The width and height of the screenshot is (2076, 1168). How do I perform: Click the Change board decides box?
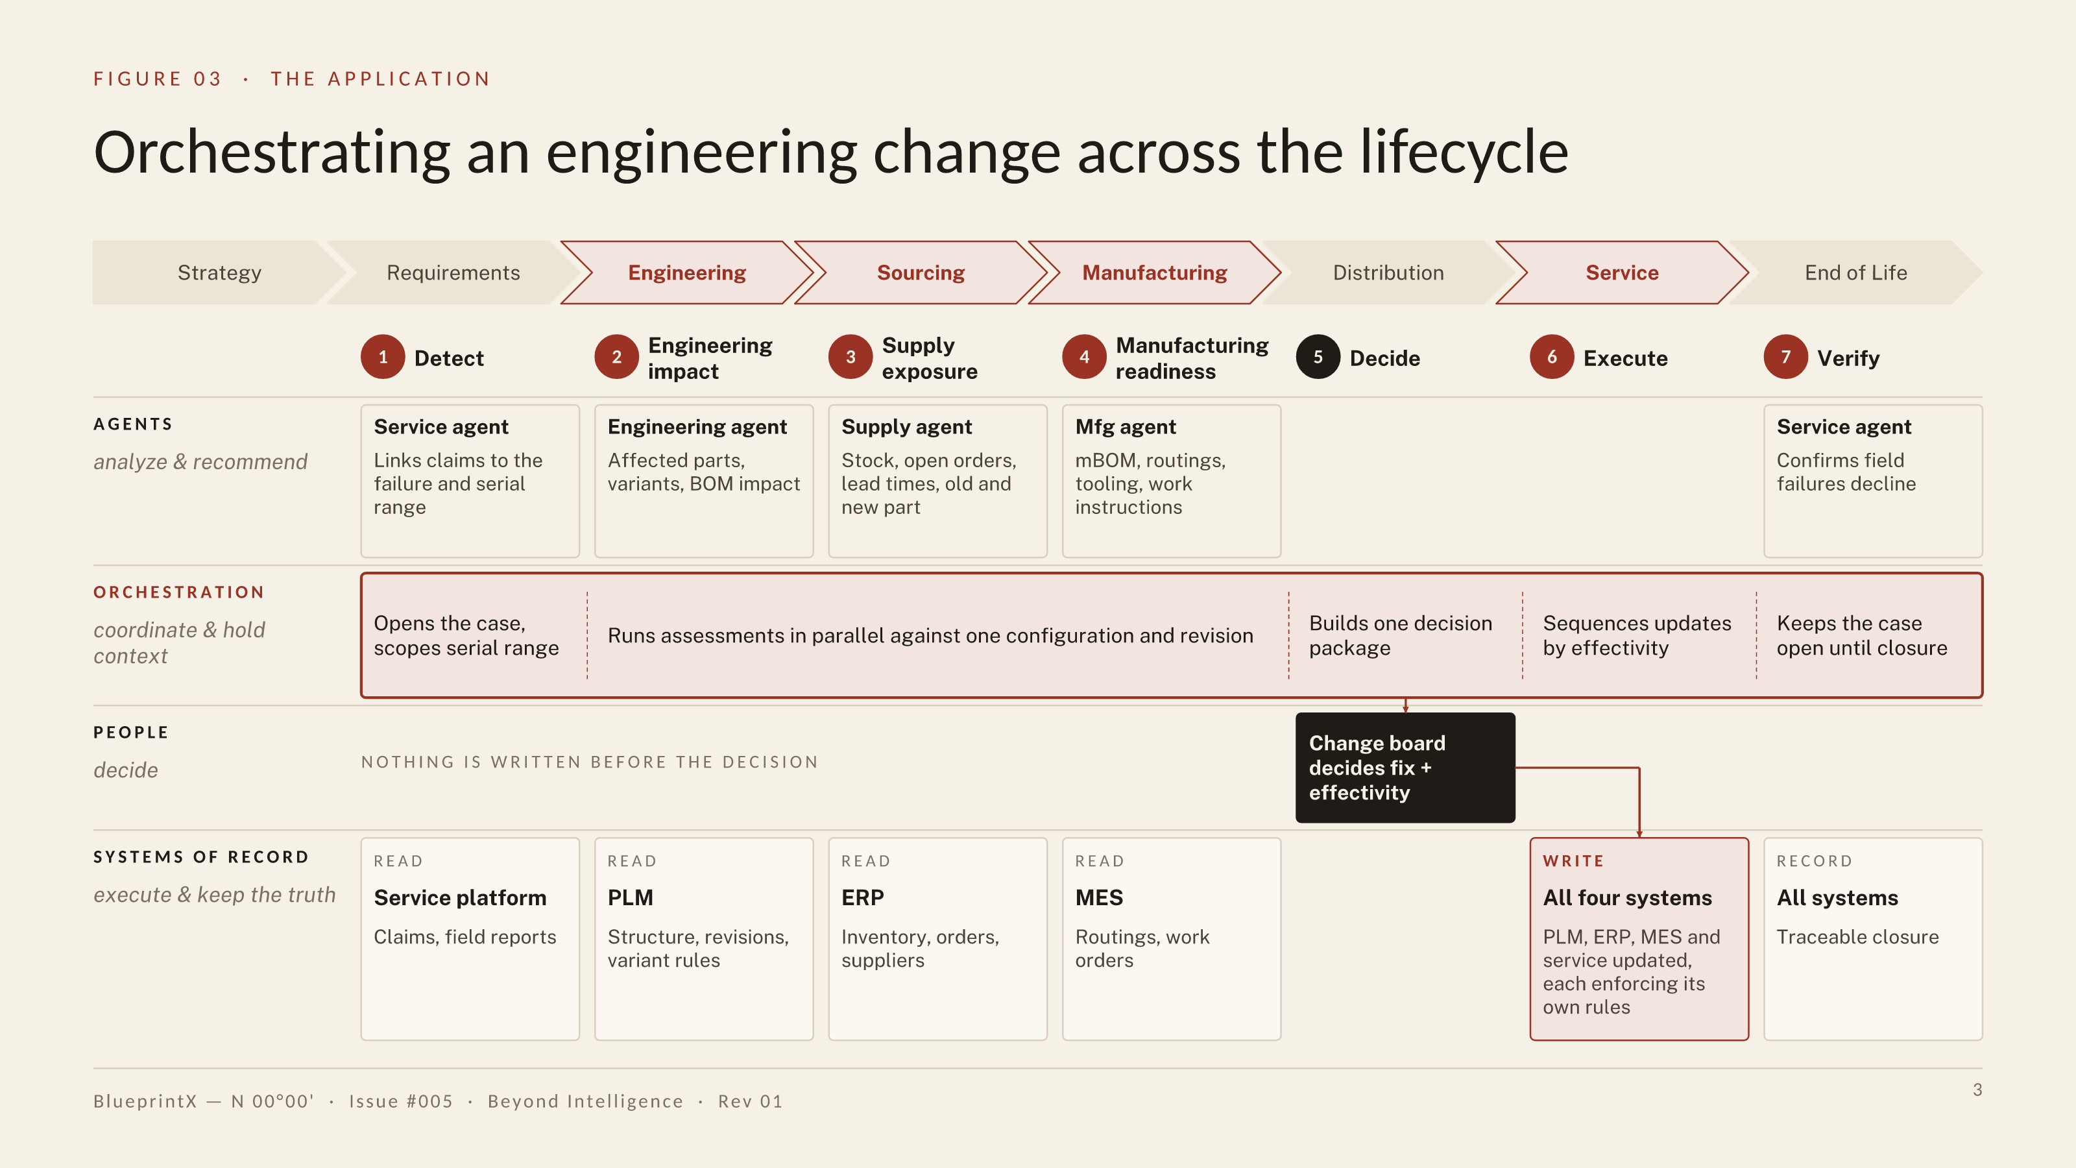pyautogui.click(x=1405, y=768)
